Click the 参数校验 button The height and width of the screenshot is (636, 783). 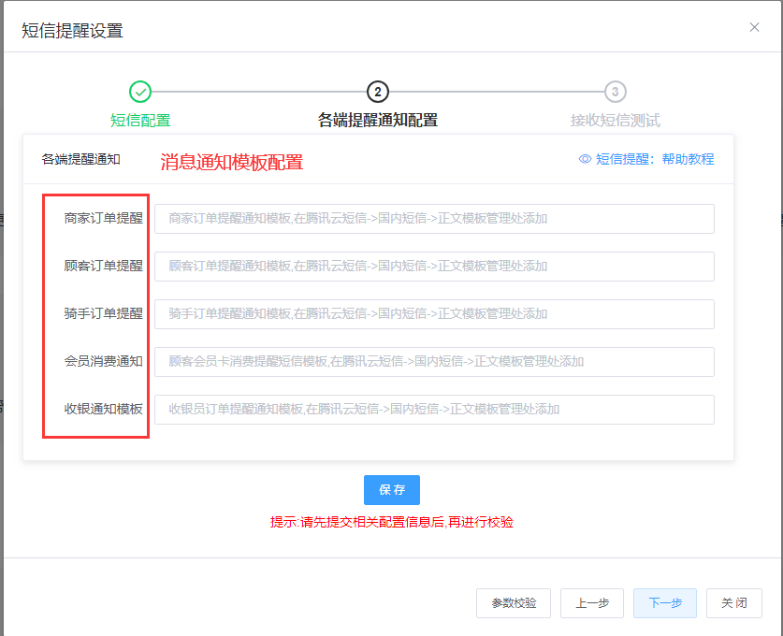(x=514, y=603)
